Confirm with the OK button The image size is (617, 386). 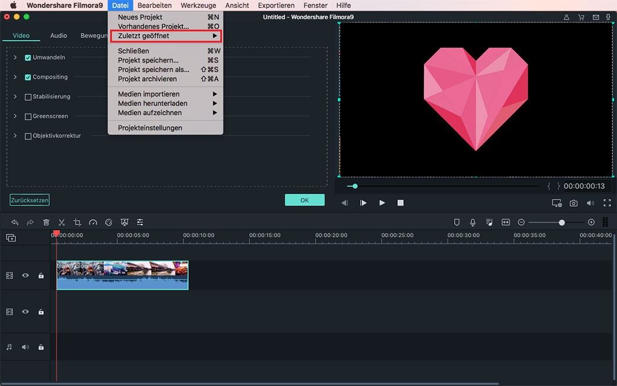coord(304,200)
